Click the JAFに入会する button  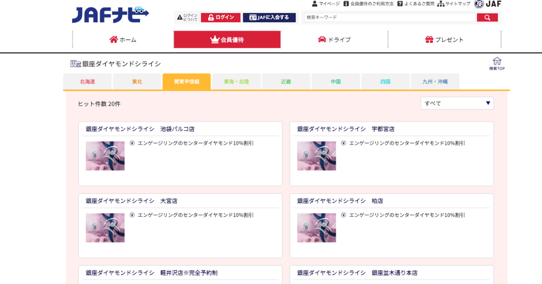point(269,18)
